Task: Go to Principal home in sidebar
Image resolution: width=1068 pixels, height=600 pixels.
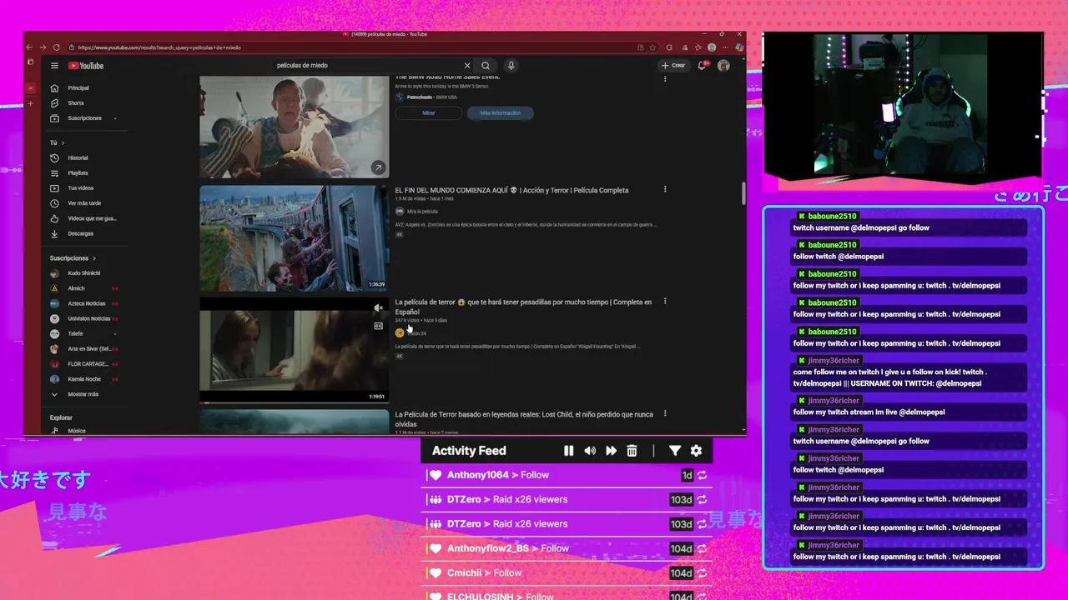Action: [x=78, y=87]
